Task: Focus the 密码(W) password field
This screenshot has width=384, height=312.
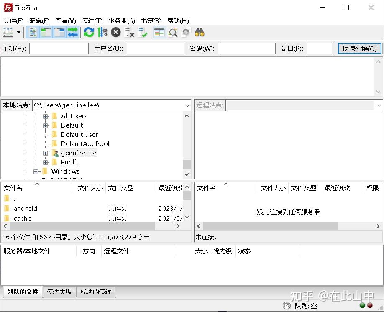Action: [x=247, y=49]
